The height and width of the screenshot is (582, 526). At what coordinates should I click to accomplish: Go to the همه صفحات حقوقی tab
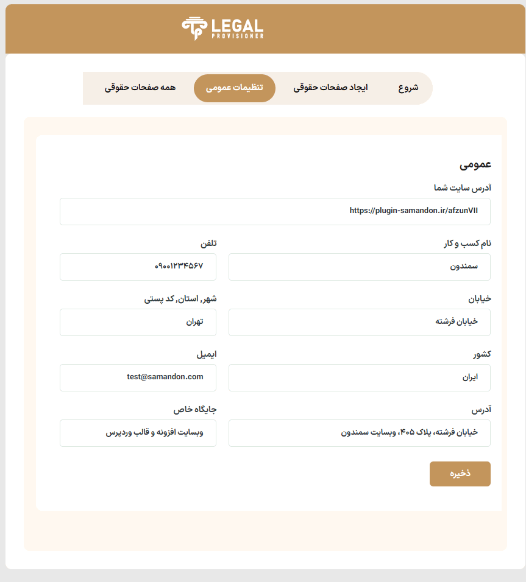[x=140, y=88]
